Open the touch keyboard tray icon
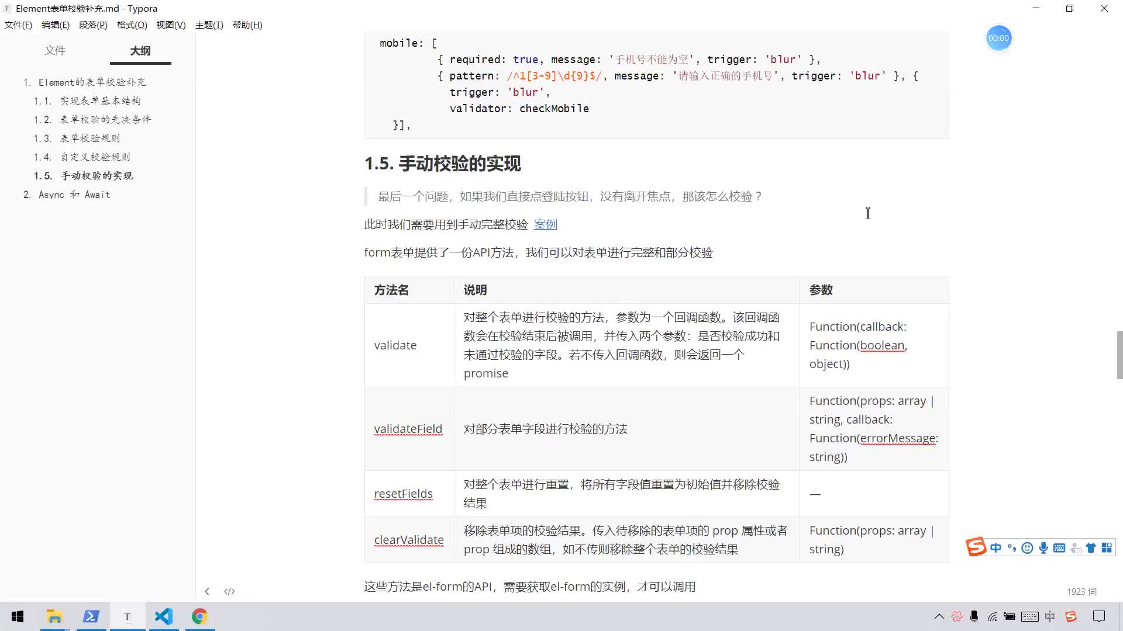 coord(1030,616)
